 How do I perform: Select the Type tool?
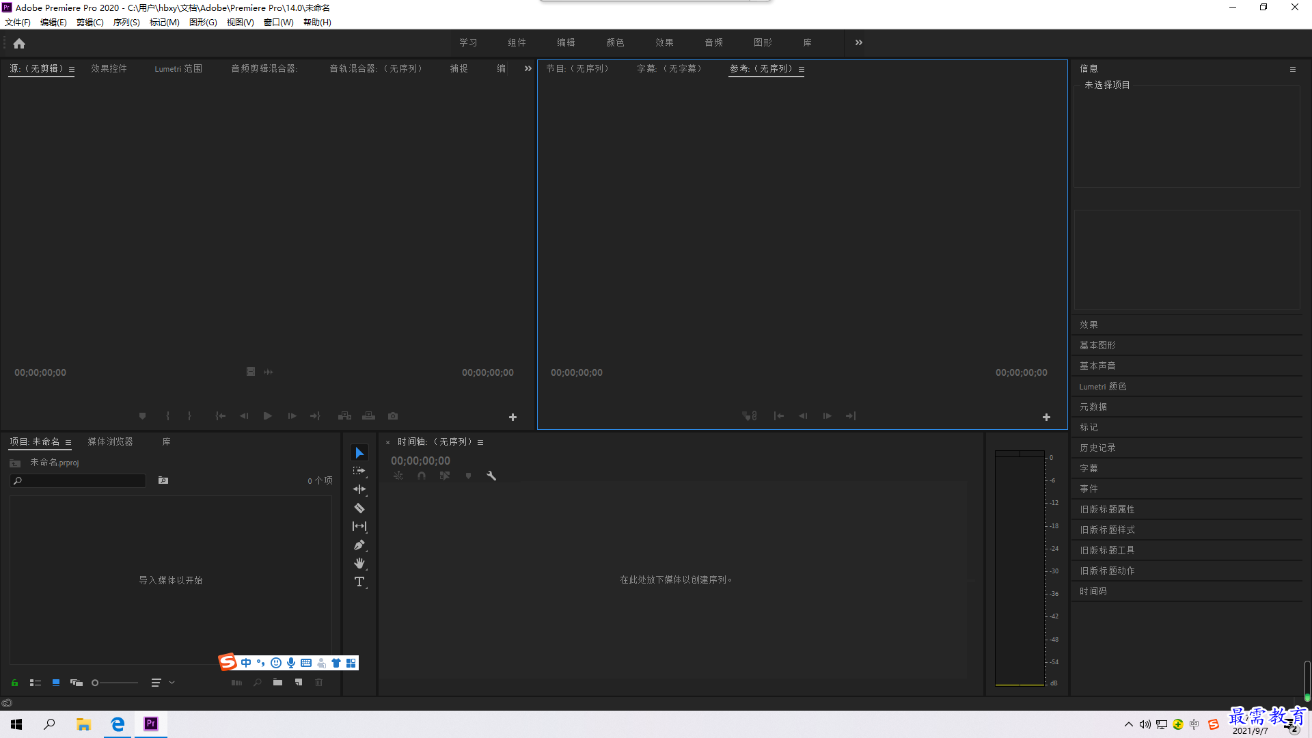click(359, 582)
